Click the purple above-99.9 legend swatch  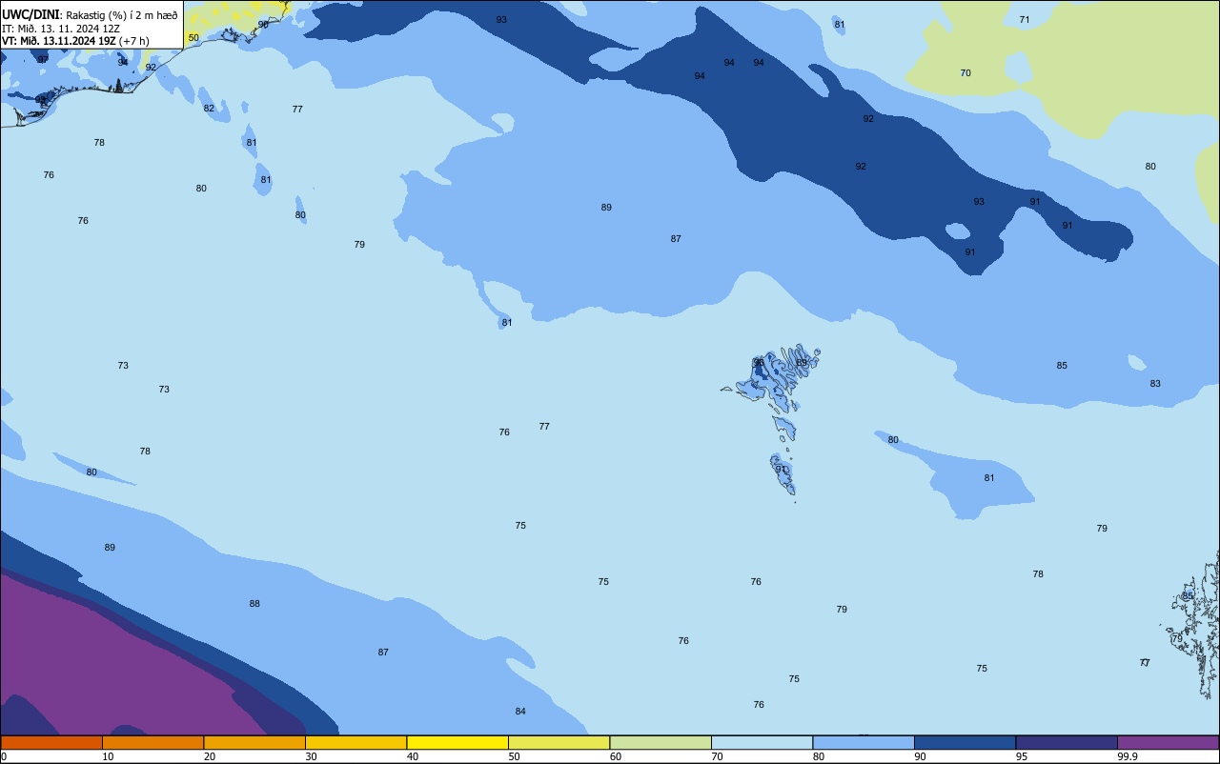(1168, 742)
